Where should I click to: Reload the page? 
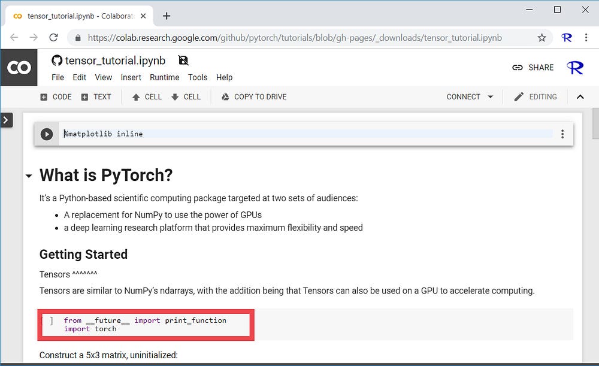point(53,38)
